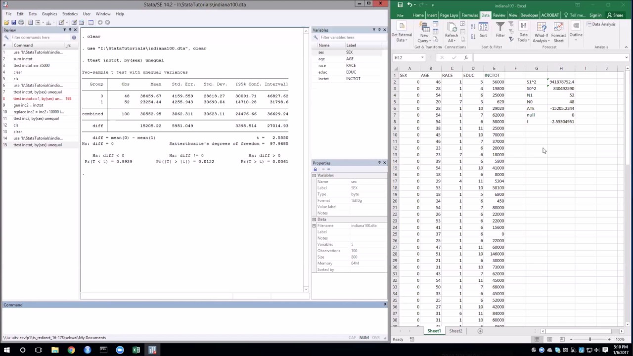The width and height of the screenshot is (633, 356).
Task: Click the Windows Start button
Action: (x=6, y=350)
